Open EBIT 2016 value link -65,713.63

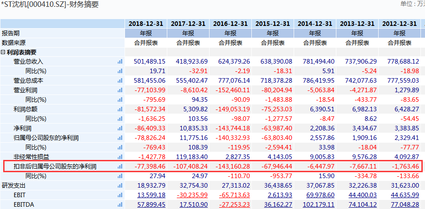tap(235, 195)
